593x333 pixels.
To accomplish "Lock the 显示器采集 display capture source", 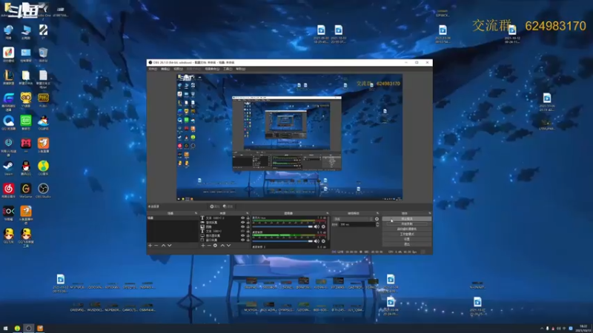I will (x=248, y=235).
